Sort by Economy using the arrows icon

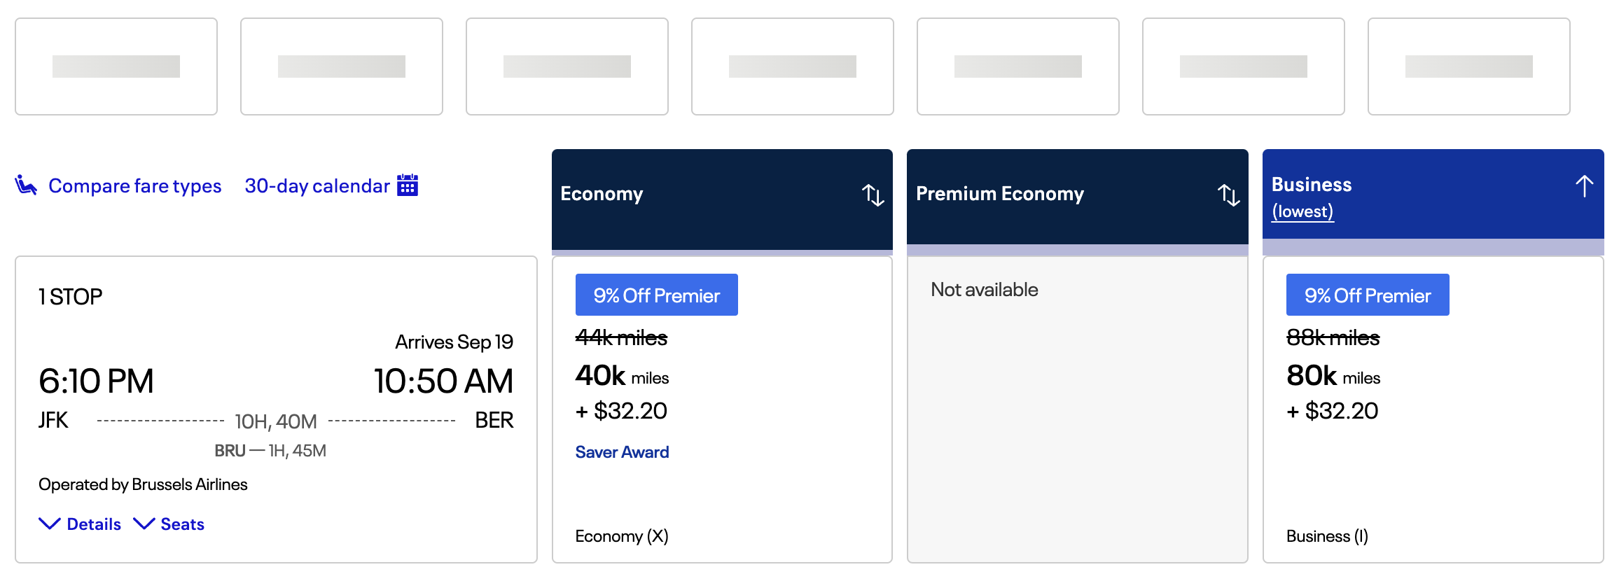[x=873, y=195]
